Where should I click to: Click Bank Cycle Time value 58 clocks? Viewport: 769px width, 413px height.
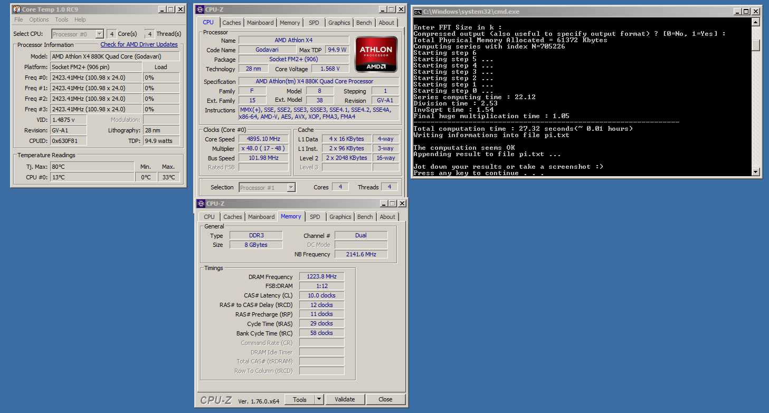[x=321, y=333]
